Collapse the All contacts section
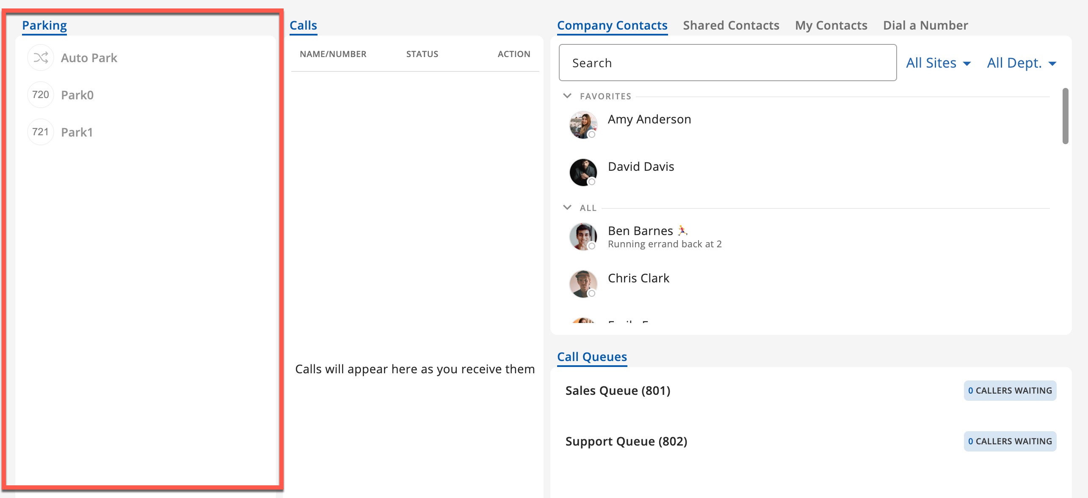 coord(567,208)
